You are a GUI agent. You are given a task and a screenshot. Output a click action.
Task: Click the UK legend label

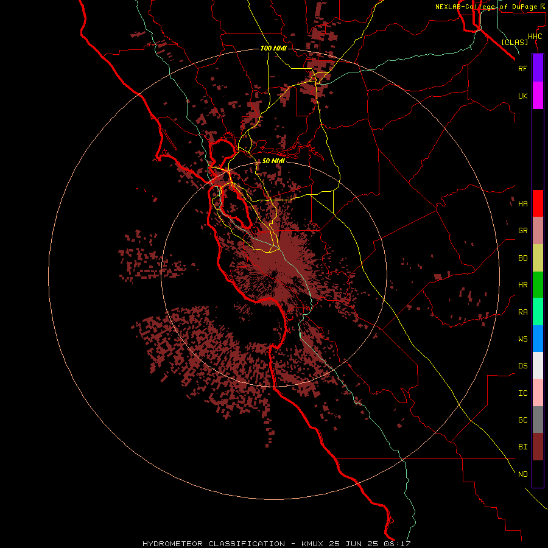[522, 96]
